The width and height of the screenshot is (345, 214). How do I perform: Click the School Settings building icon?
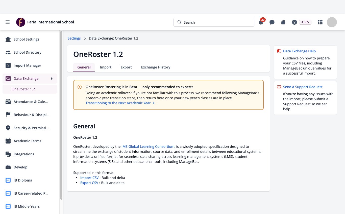coord(8,39)
